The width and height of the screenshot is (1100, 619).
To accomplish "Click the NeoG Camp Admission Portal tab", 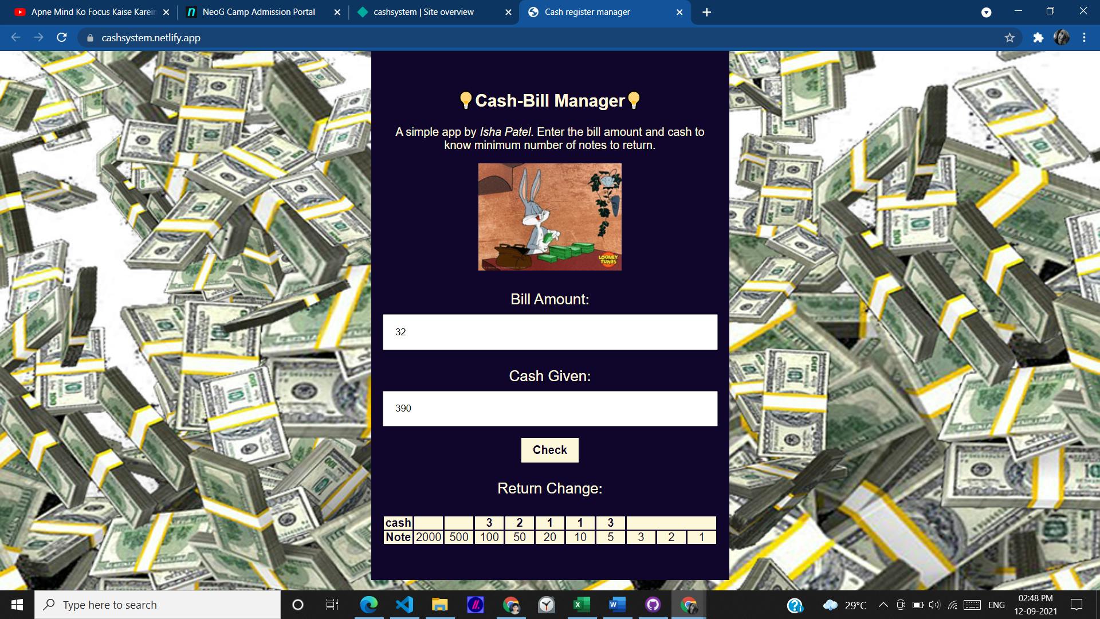I will coord(258,12).
